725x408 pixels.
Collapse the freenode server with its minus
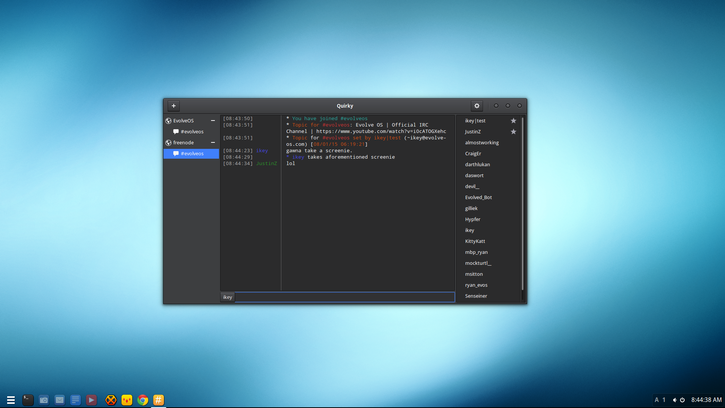(x=213, y=143)
